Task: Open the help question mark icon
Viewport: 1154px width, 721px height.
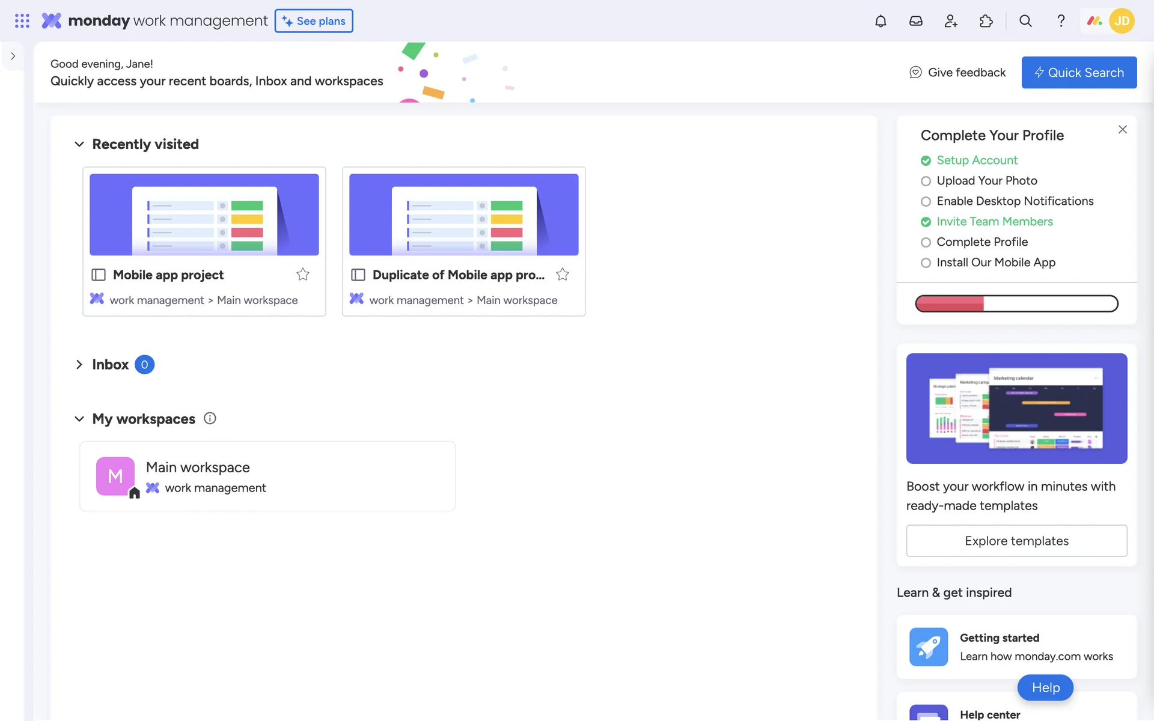Action: (1061, 21)
